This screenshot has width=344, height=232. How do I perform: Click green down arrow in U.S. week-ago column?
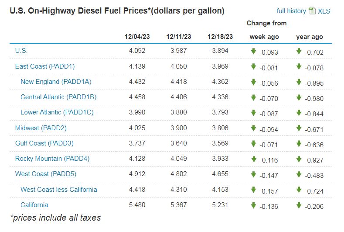click(253, 51)
